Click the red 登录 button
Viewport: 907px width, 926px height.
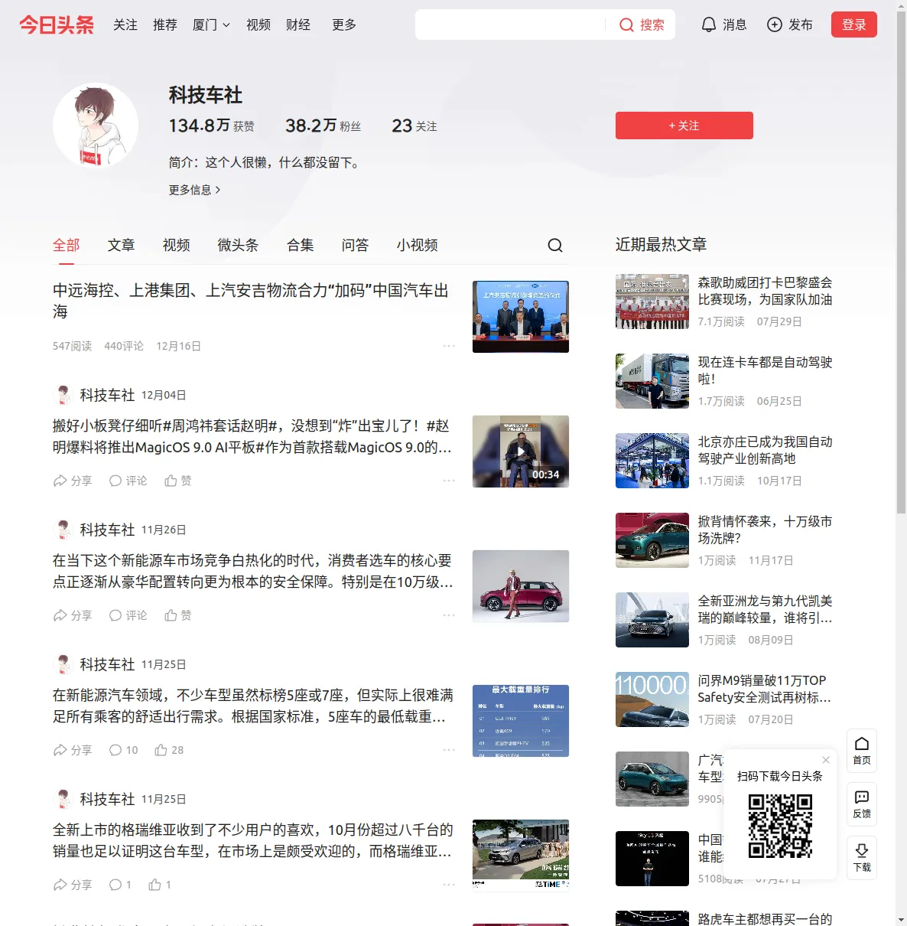click(854, 24)
